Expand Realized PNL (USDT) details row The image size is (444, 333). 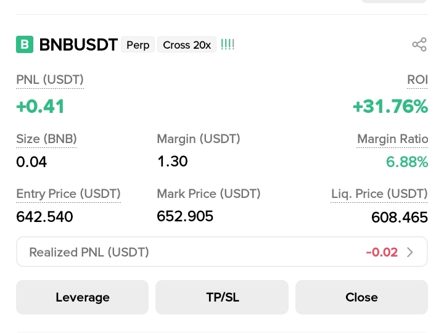[222, 252]
